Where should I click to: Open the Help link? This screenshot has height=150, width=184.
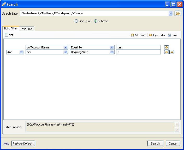pos(6,143)
